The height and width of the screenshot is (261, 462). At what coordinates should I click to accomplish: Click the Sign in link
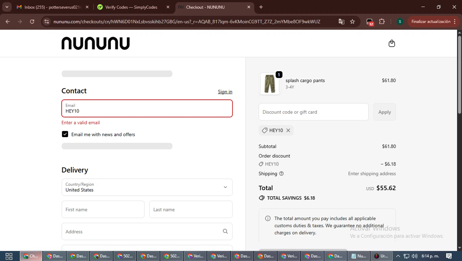pos(225,92)
